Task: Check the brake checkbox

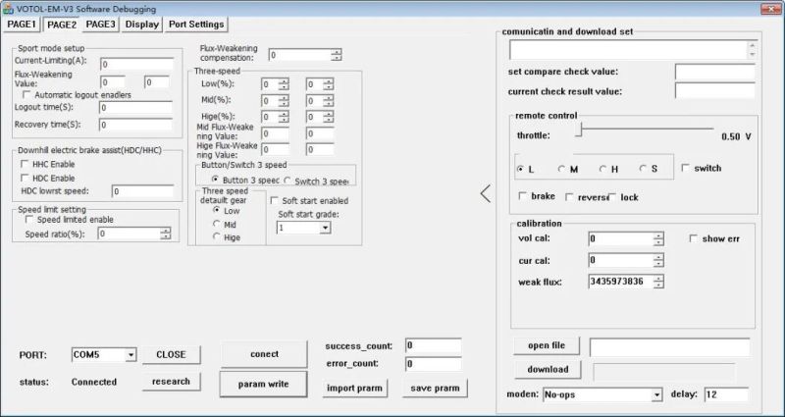Action: (x=522, y=195)
